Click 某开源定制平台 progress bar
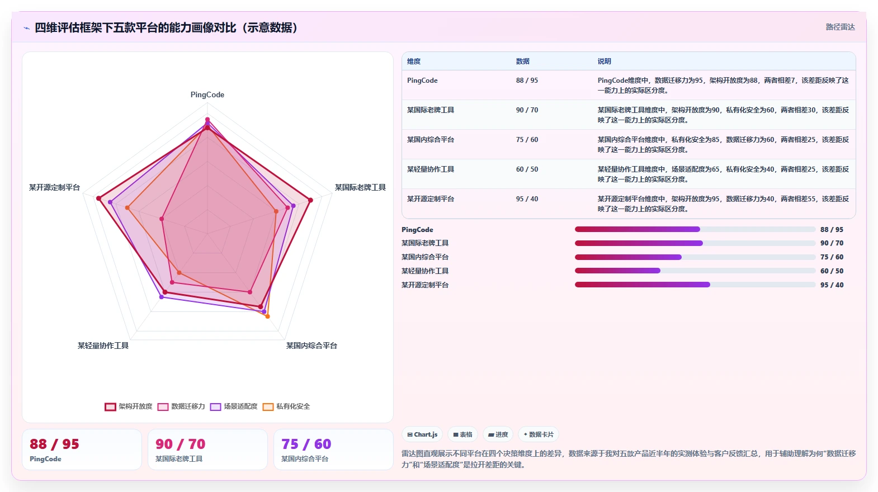 coord(695,285)
